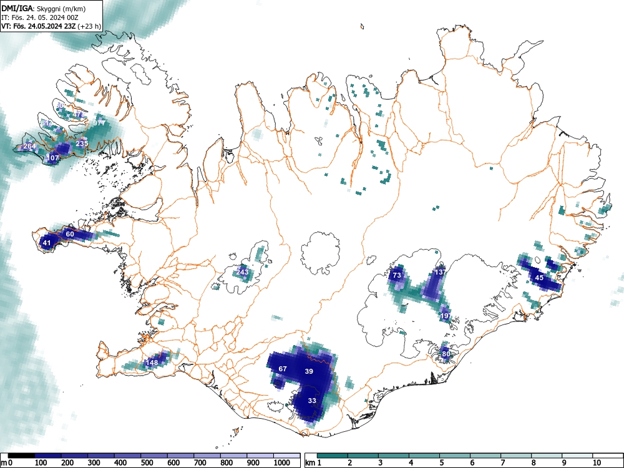This screenshot has height=468, width=624.
Task: Click the darkest teal 1–2 km legend swatch
Action: [333, 456]
